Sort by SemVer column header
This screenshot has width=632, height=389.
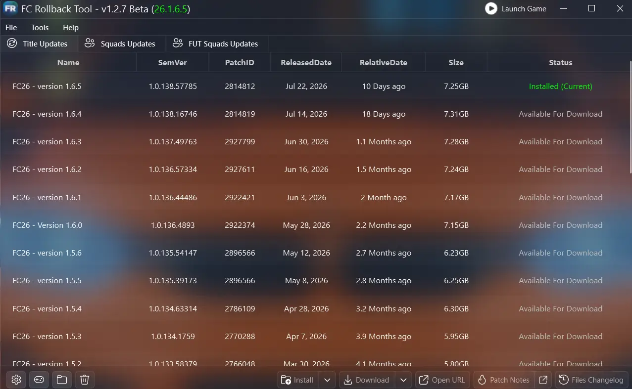tap(173, 63)
